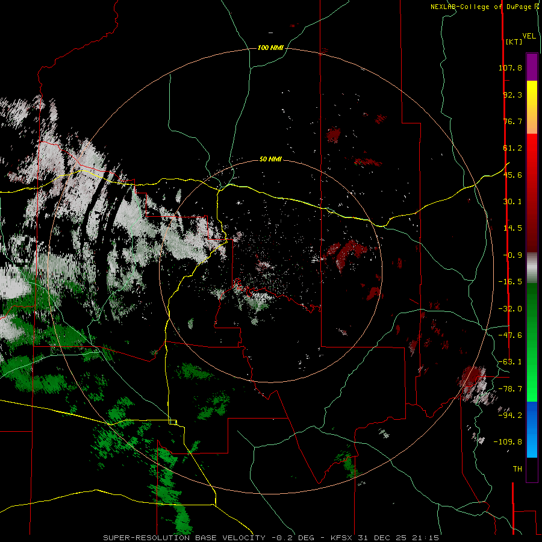Click the purple segment of the color bar
Viewport: 542px width, 542px height.
(532, 67)
